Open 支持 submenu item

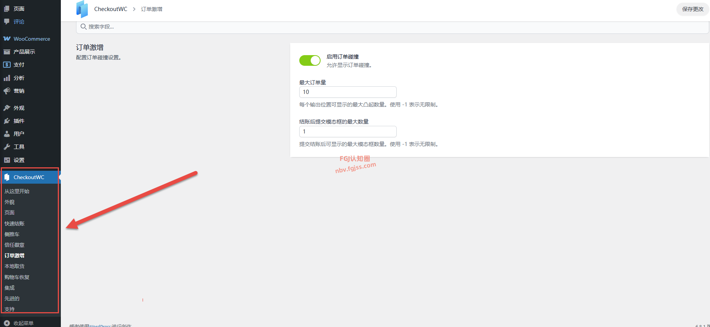10,309
